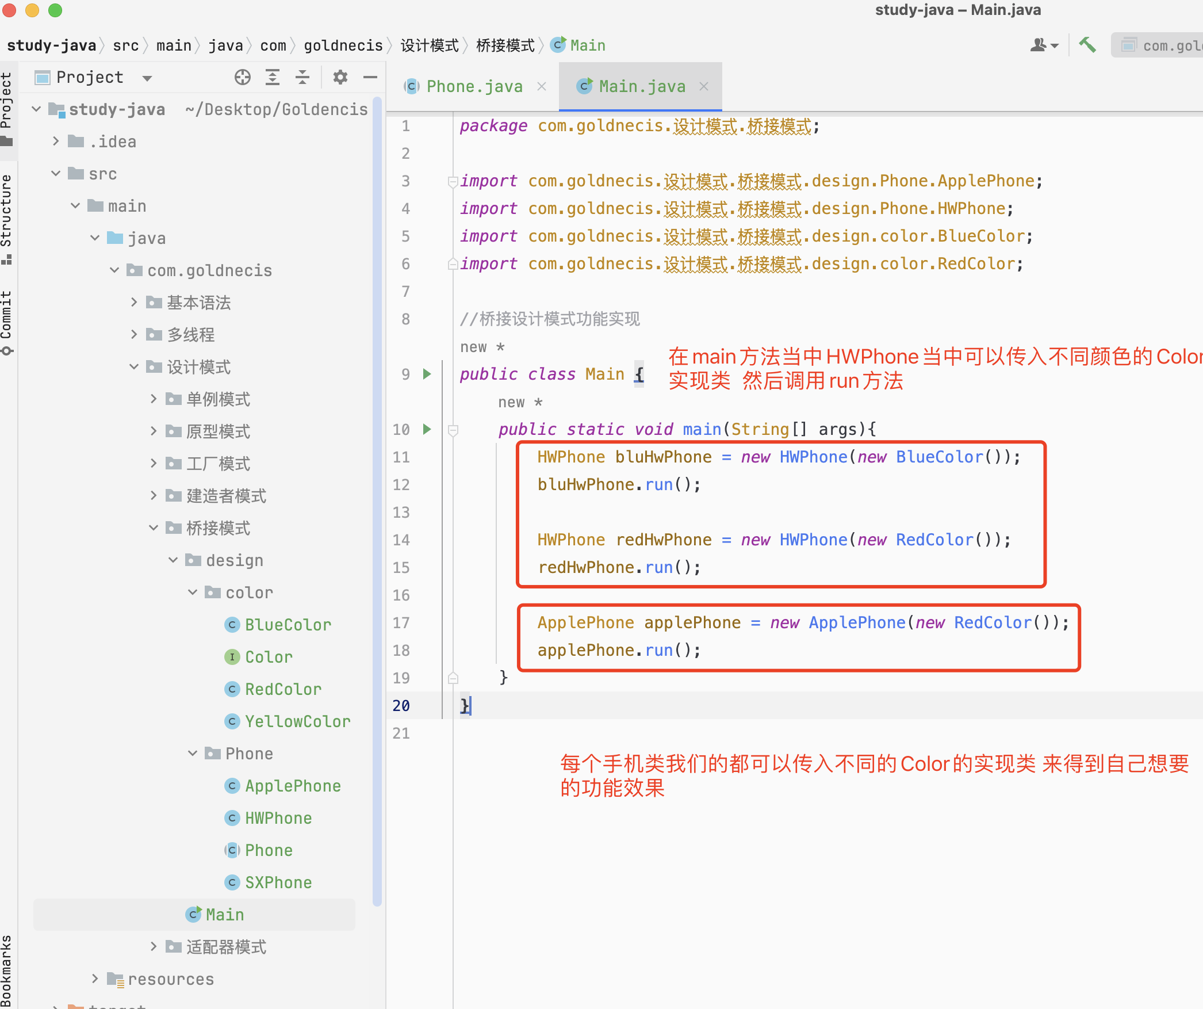Click RedColor constructor on line 17
Screen dimensions: 1203x1009
coord(993,622)
